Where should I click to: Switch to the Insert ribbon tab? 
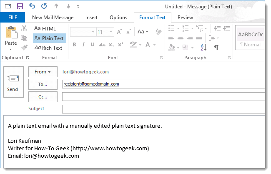point(91,18)
